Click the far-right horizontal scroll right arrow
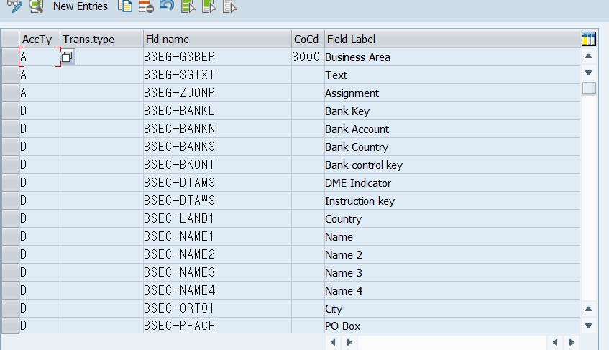609x350 pixels. coord(572,342)
